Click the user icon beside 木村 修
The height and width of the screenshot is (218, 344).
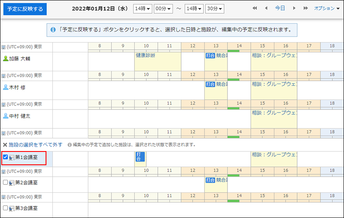[6, 87]
